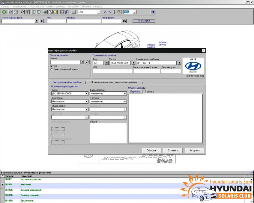
Task: Expand the Двигатель combo box
Action: pos(86,101)
